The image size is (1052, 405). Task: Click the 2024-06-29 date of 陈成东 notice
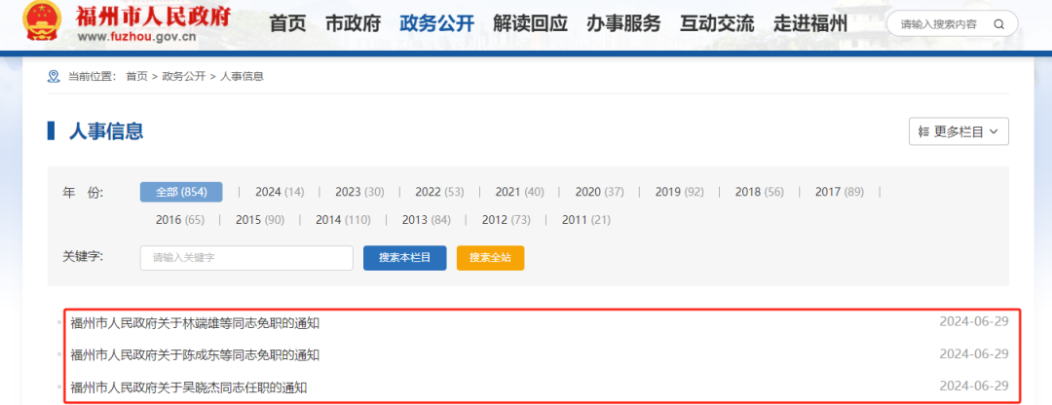click(x=974, y=354)
